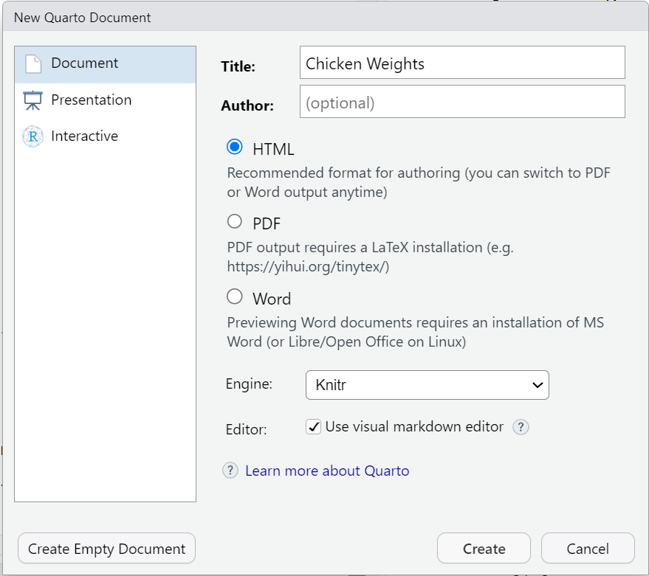Switch to the Interactive category
649x576 pixels.
click(84, 136)
